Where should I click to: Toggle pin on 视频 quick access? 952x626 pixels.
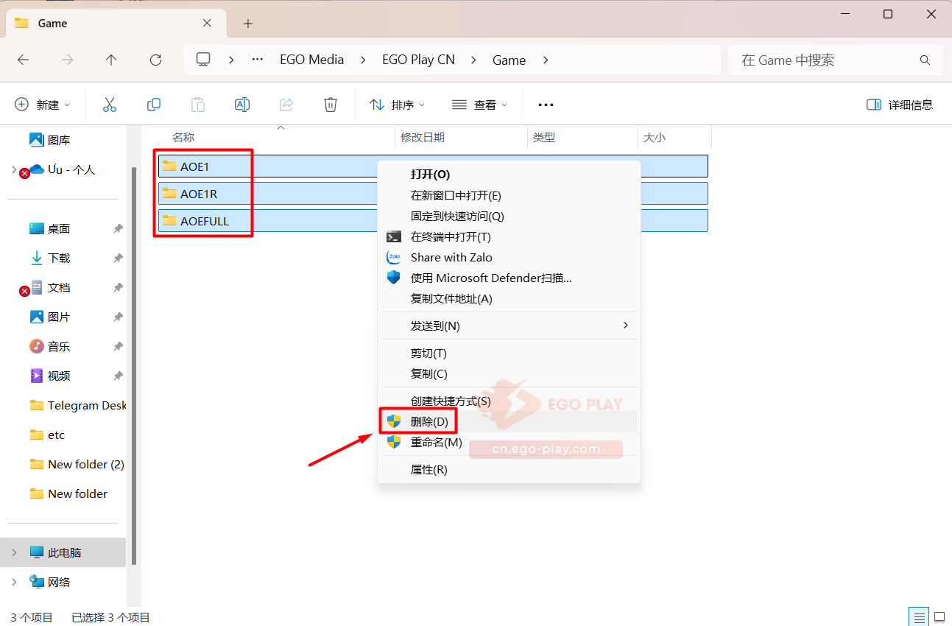pos(118,376)
